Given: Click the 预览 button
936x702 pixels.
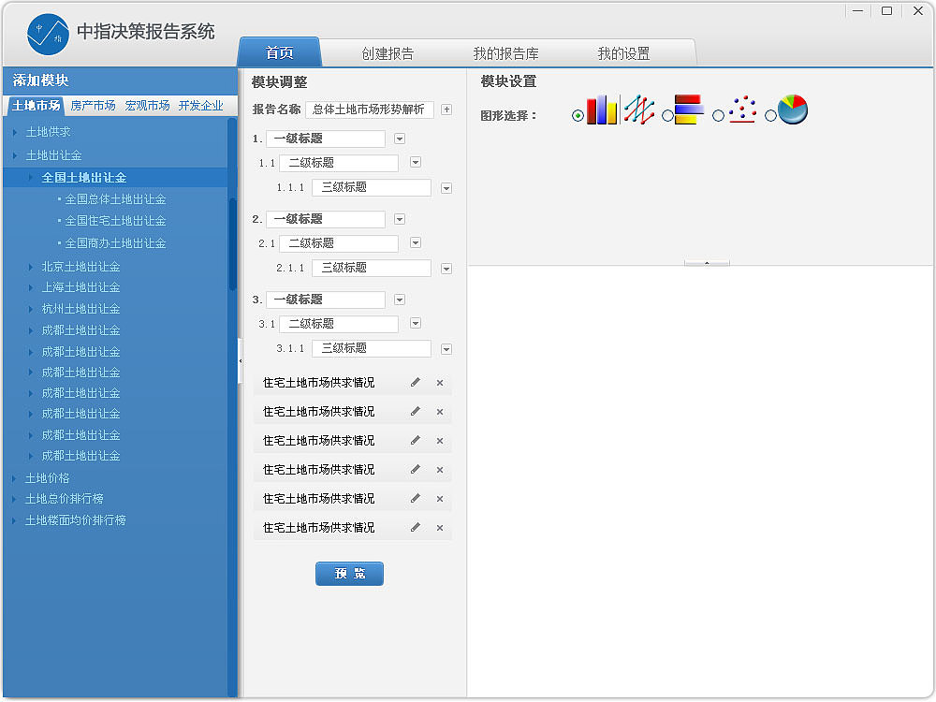Looking at the screenshot, I should coord(349,573).
